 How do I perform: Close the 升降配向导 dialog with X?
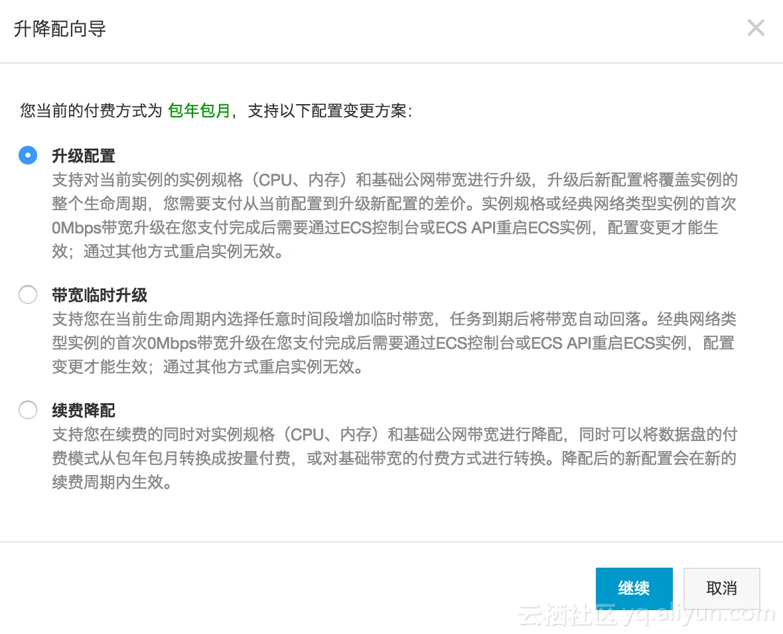756,28
